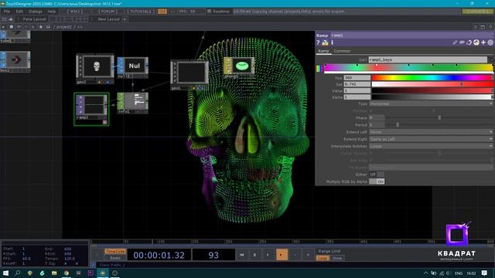Viewport: 495px width, 278px height.
Task: Open the FORUM link
Action: 108,12
